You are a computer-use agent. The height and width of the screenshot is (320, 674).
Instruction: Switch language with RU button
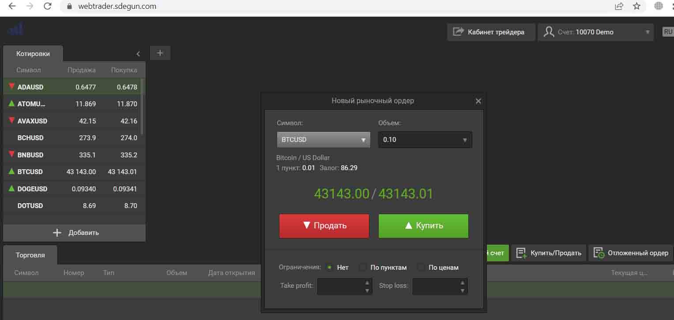pos(668,32)
